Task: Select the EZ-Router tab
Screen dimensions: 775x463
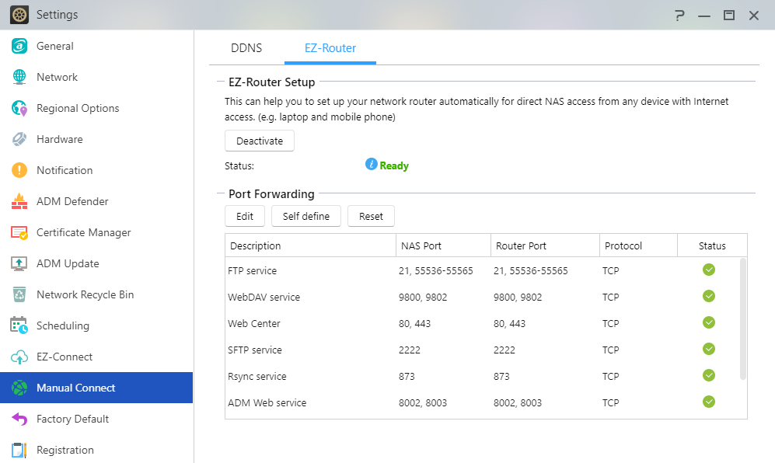Action: pos(330,48)
